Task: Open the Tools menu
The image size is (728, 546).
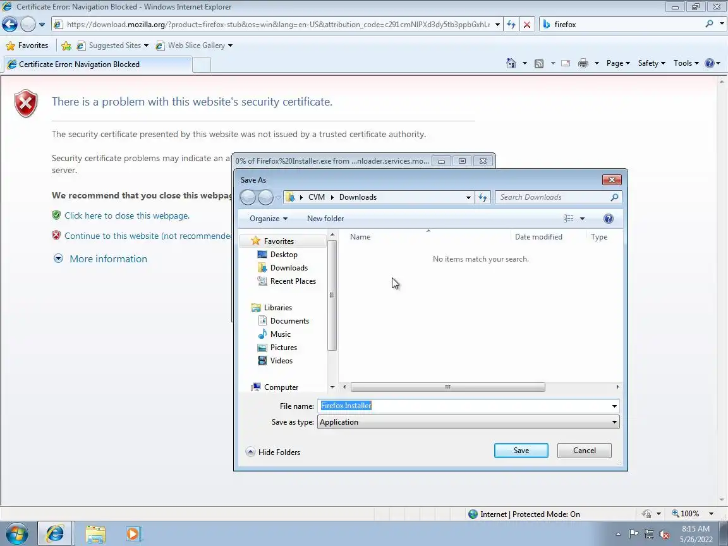Action: (x=686, y=63)
